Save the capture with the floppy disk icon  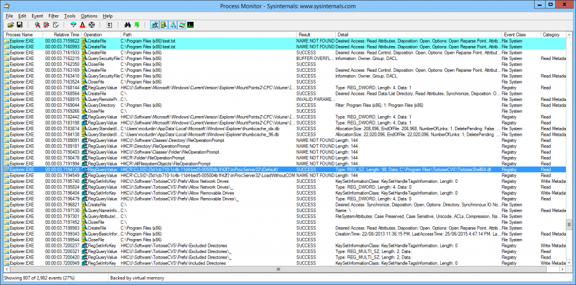tap(20, 25)
